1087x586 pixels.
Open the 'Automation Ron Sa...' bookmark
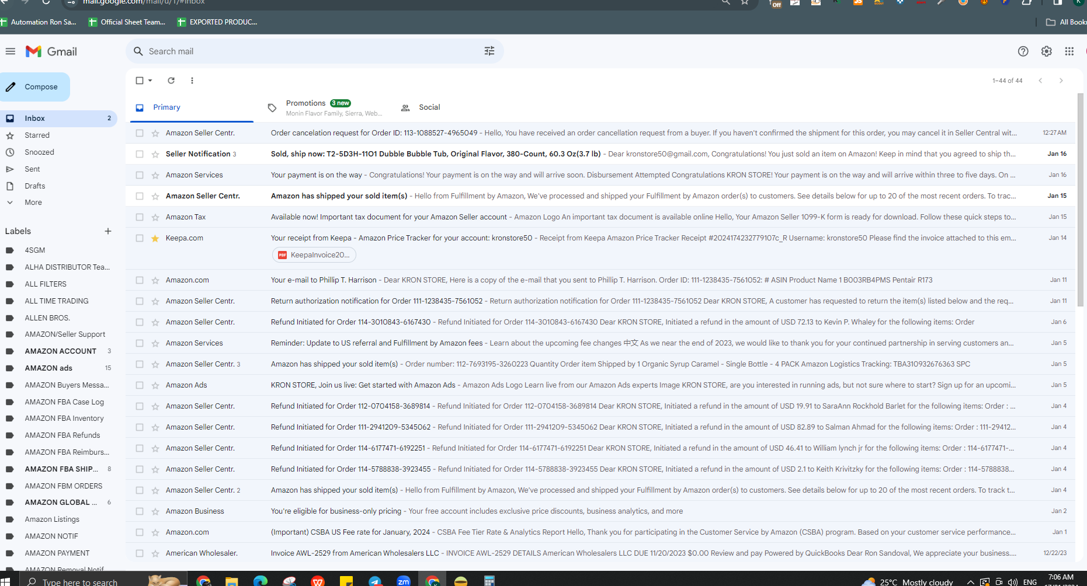39,22
